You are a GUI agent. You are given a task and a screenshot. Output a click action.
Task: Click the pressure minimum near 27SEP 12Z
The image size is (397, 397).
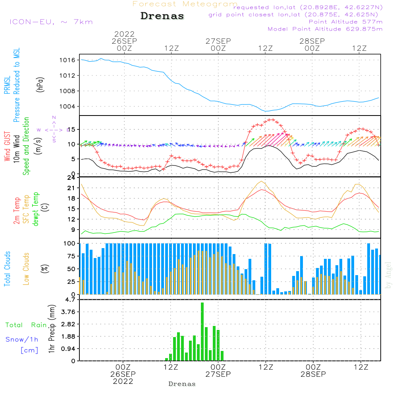pyautogui.click(x=265, y=111)
